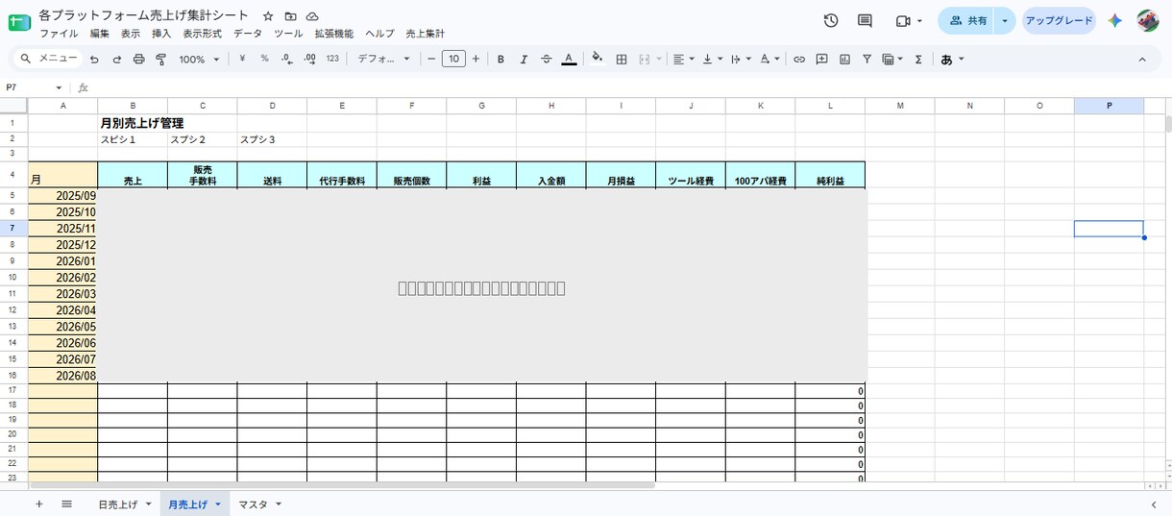Create a filter with funnel icon

click(x=867, y=59)
